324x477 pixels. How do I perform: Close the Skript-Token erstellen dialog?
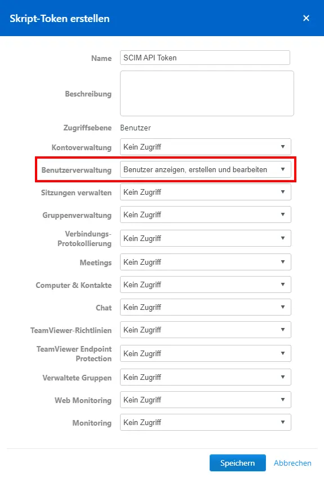tap(306, 18)
